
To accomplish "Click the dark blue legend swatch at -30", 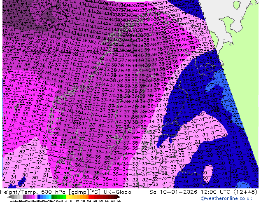I will pos(39,197).
